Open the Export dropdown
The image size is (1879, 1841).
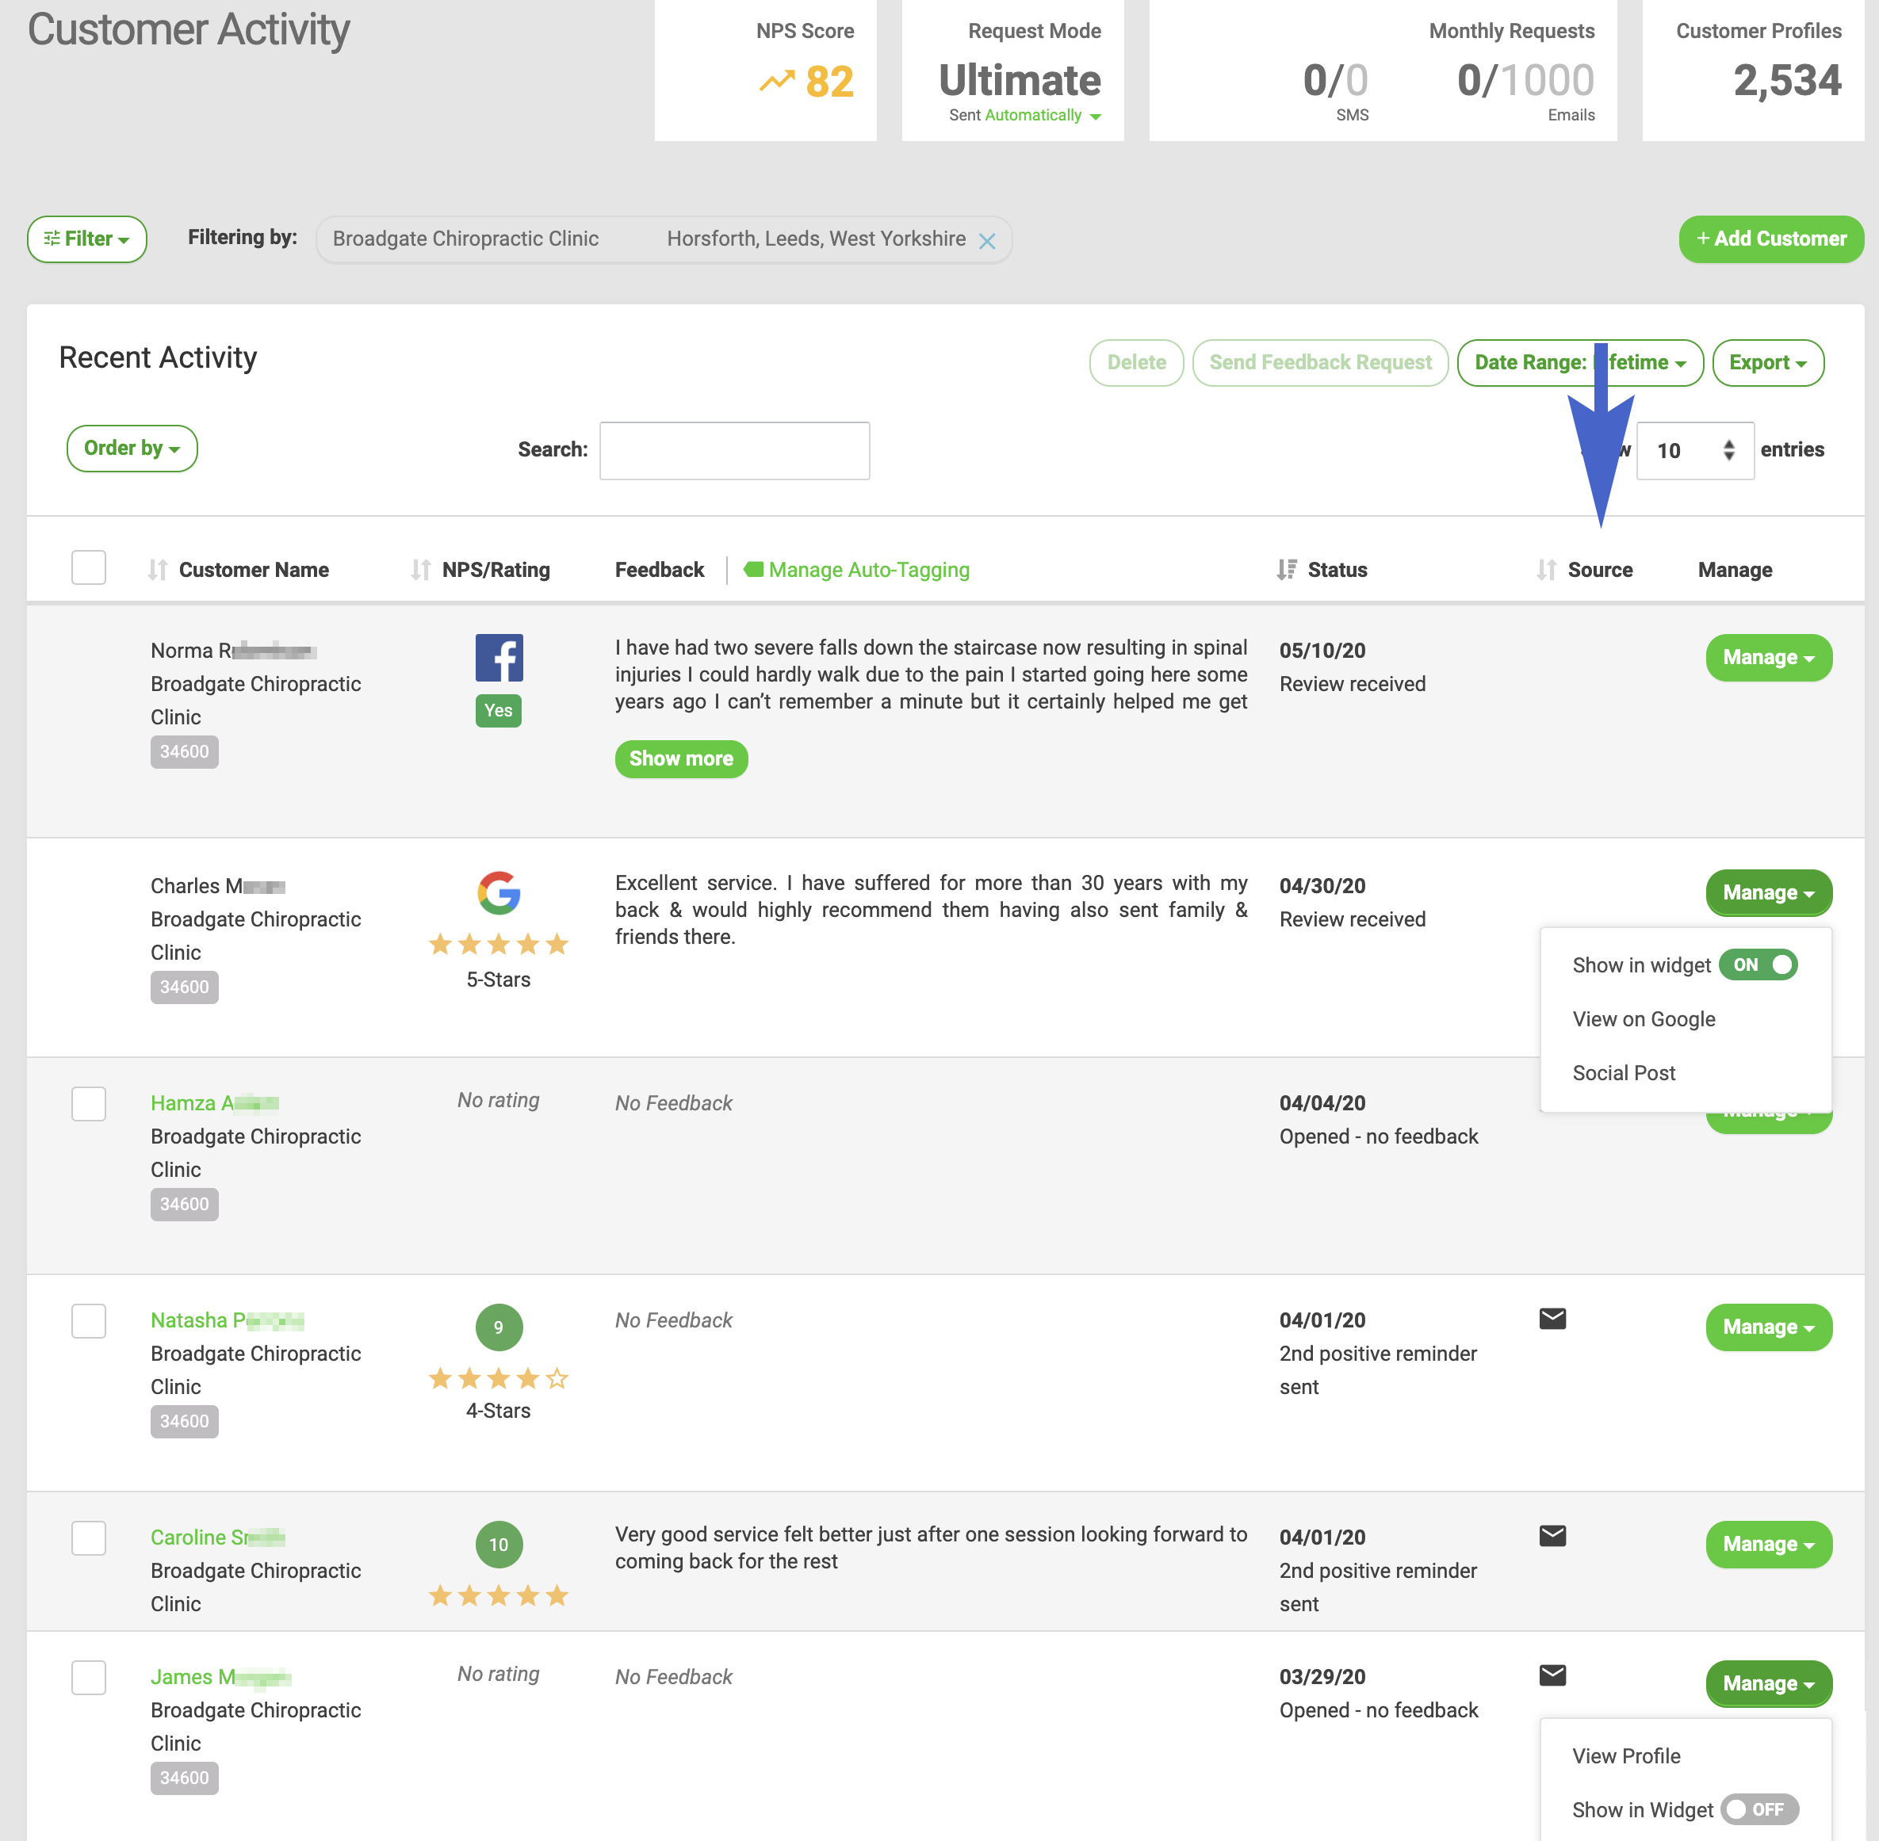point(1768,363)
